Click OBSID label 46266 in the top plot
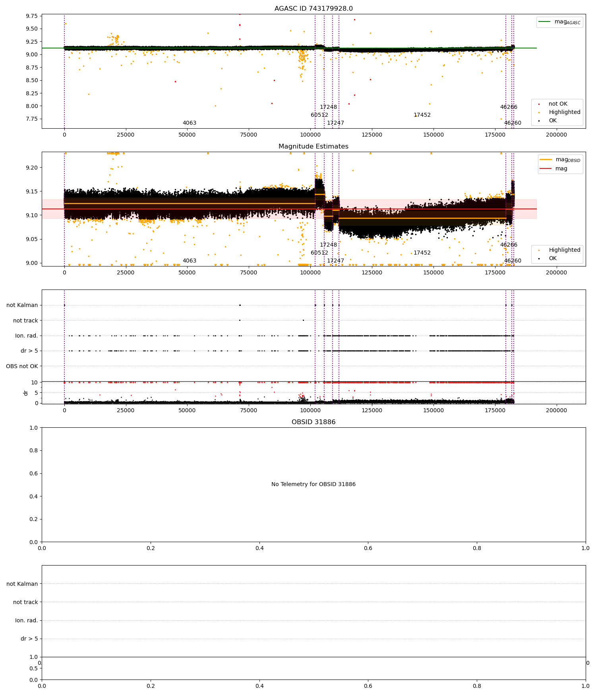Image resolution: width=596 pixels, height=695 pixels. pyautogui.click(x=509, y=107)
